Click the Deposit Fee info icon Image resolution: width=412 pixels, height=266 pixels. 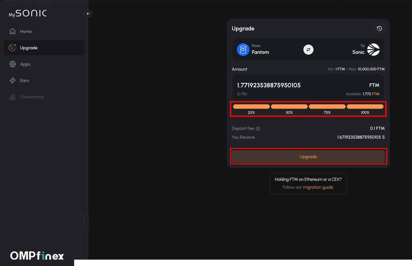[x=258, y=128]
